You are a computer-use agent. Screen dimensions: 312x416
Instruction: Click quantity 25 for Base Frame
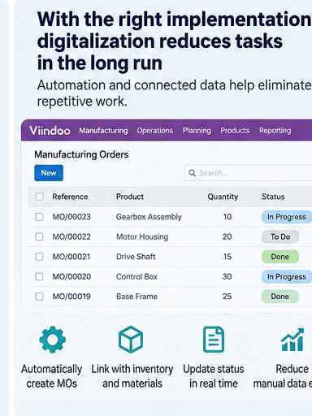click(x=227, y=297)
